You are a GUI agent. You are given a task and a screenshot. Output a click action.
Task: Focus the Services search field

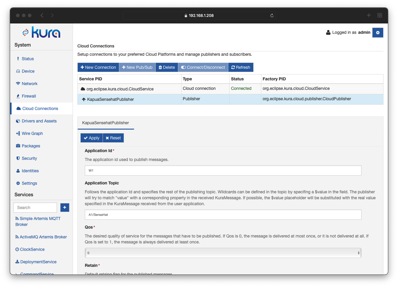[35, 208]
